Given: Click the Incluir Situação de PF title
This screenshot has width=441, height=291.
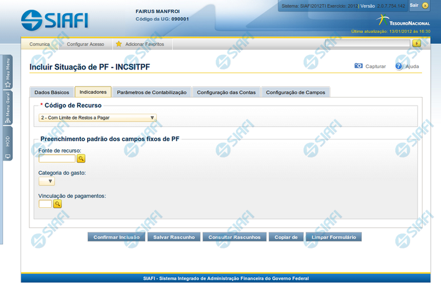Looking at the screenshot, I should (x=90, y=67).
